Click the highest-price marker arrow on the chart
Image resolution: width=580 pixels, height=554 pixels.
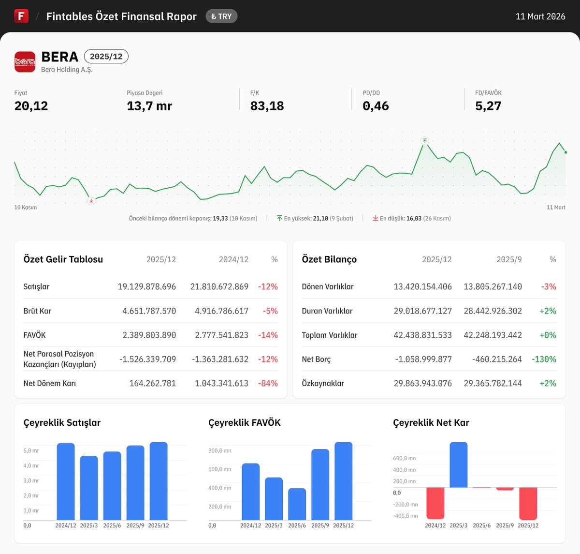[x=424, y=141]
